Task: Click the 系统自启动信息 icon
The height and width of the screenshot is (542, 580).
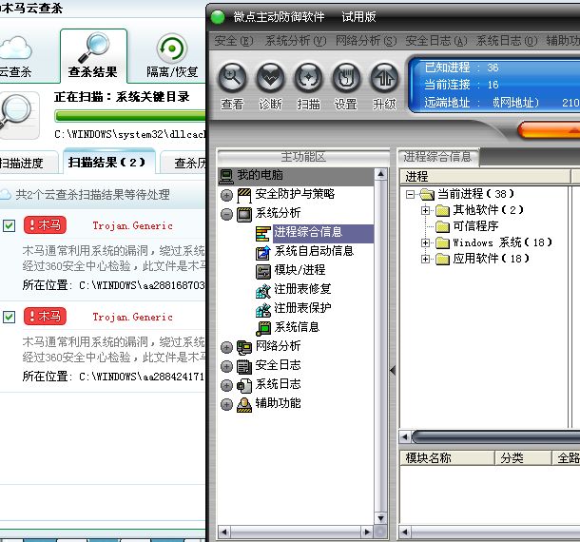Action: [x=263, y=252]
